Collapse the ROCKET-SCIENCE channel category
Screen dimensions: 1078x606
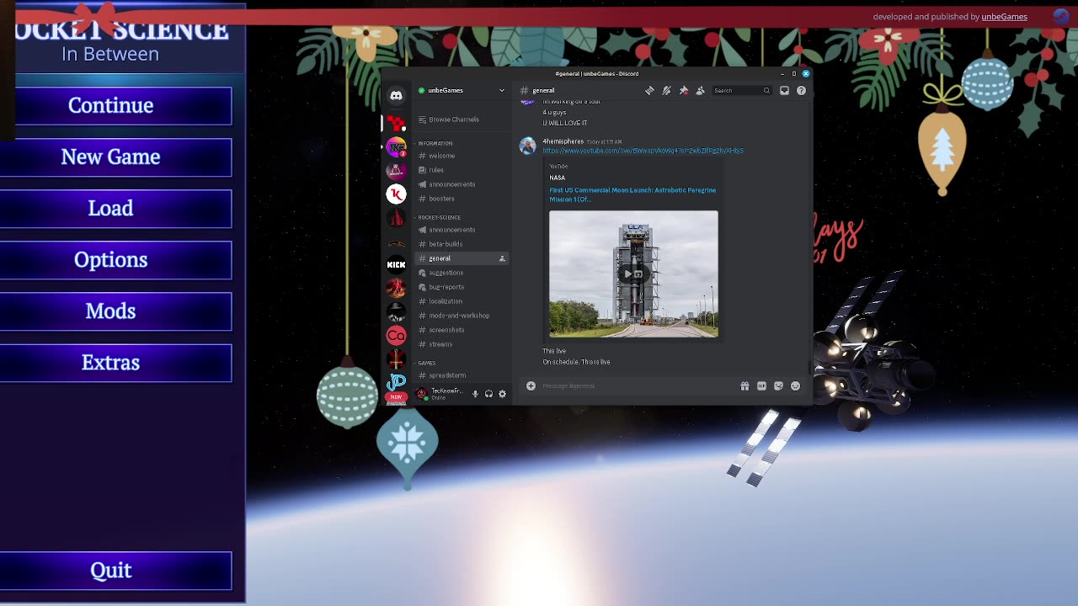pos(439,217)
